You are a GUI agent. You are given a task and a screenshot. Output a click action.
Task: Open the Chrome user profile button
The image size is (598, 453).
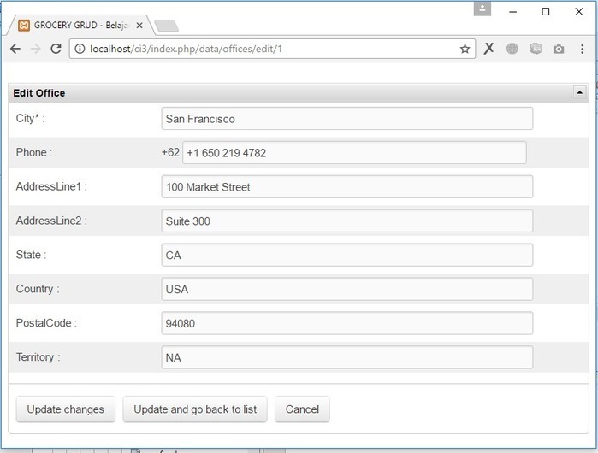click(483, 9)
